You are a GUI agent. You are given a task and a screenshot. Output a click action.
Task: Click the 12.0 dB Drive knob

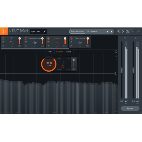coord(49,64)
